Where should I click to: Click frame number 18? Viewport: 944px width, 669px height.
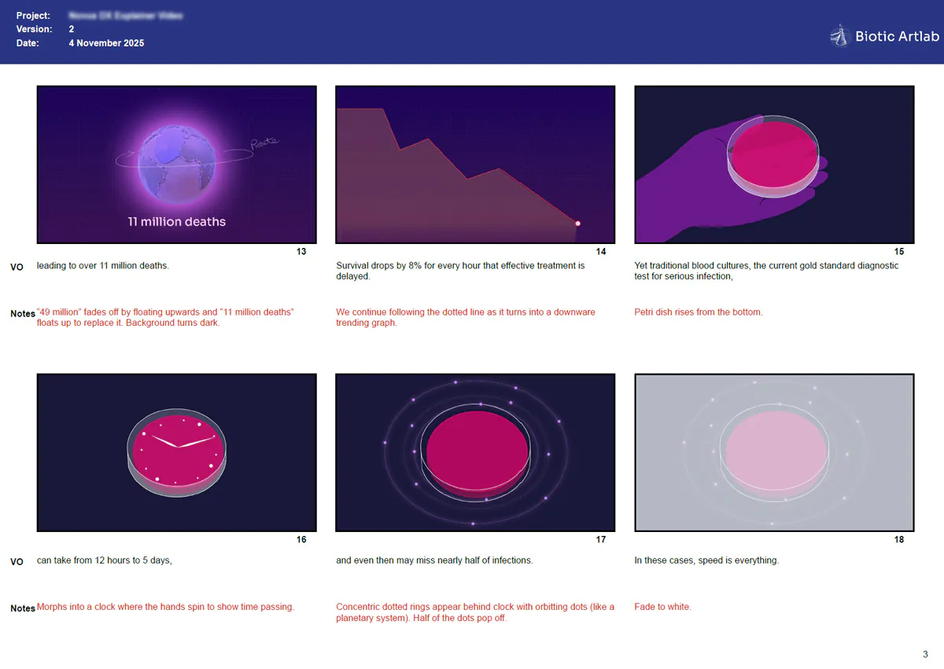[x=899, y=540]
